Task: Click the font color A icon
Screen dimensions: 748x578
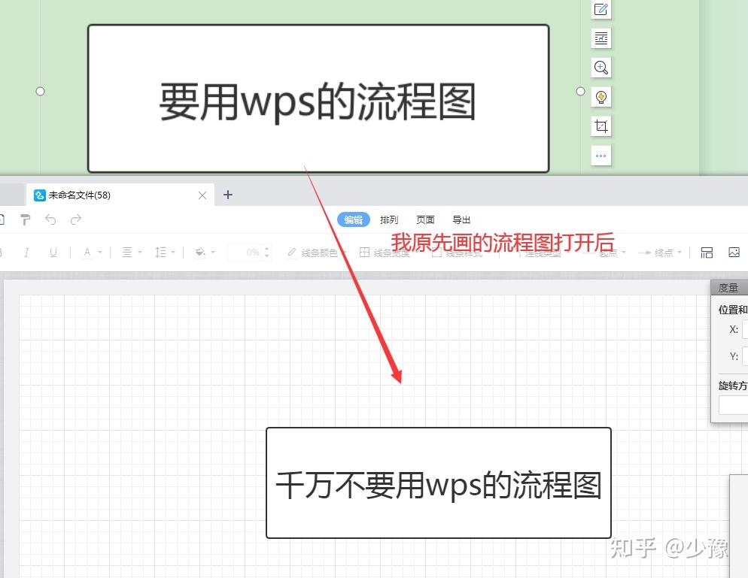Action: coord(87,252)
